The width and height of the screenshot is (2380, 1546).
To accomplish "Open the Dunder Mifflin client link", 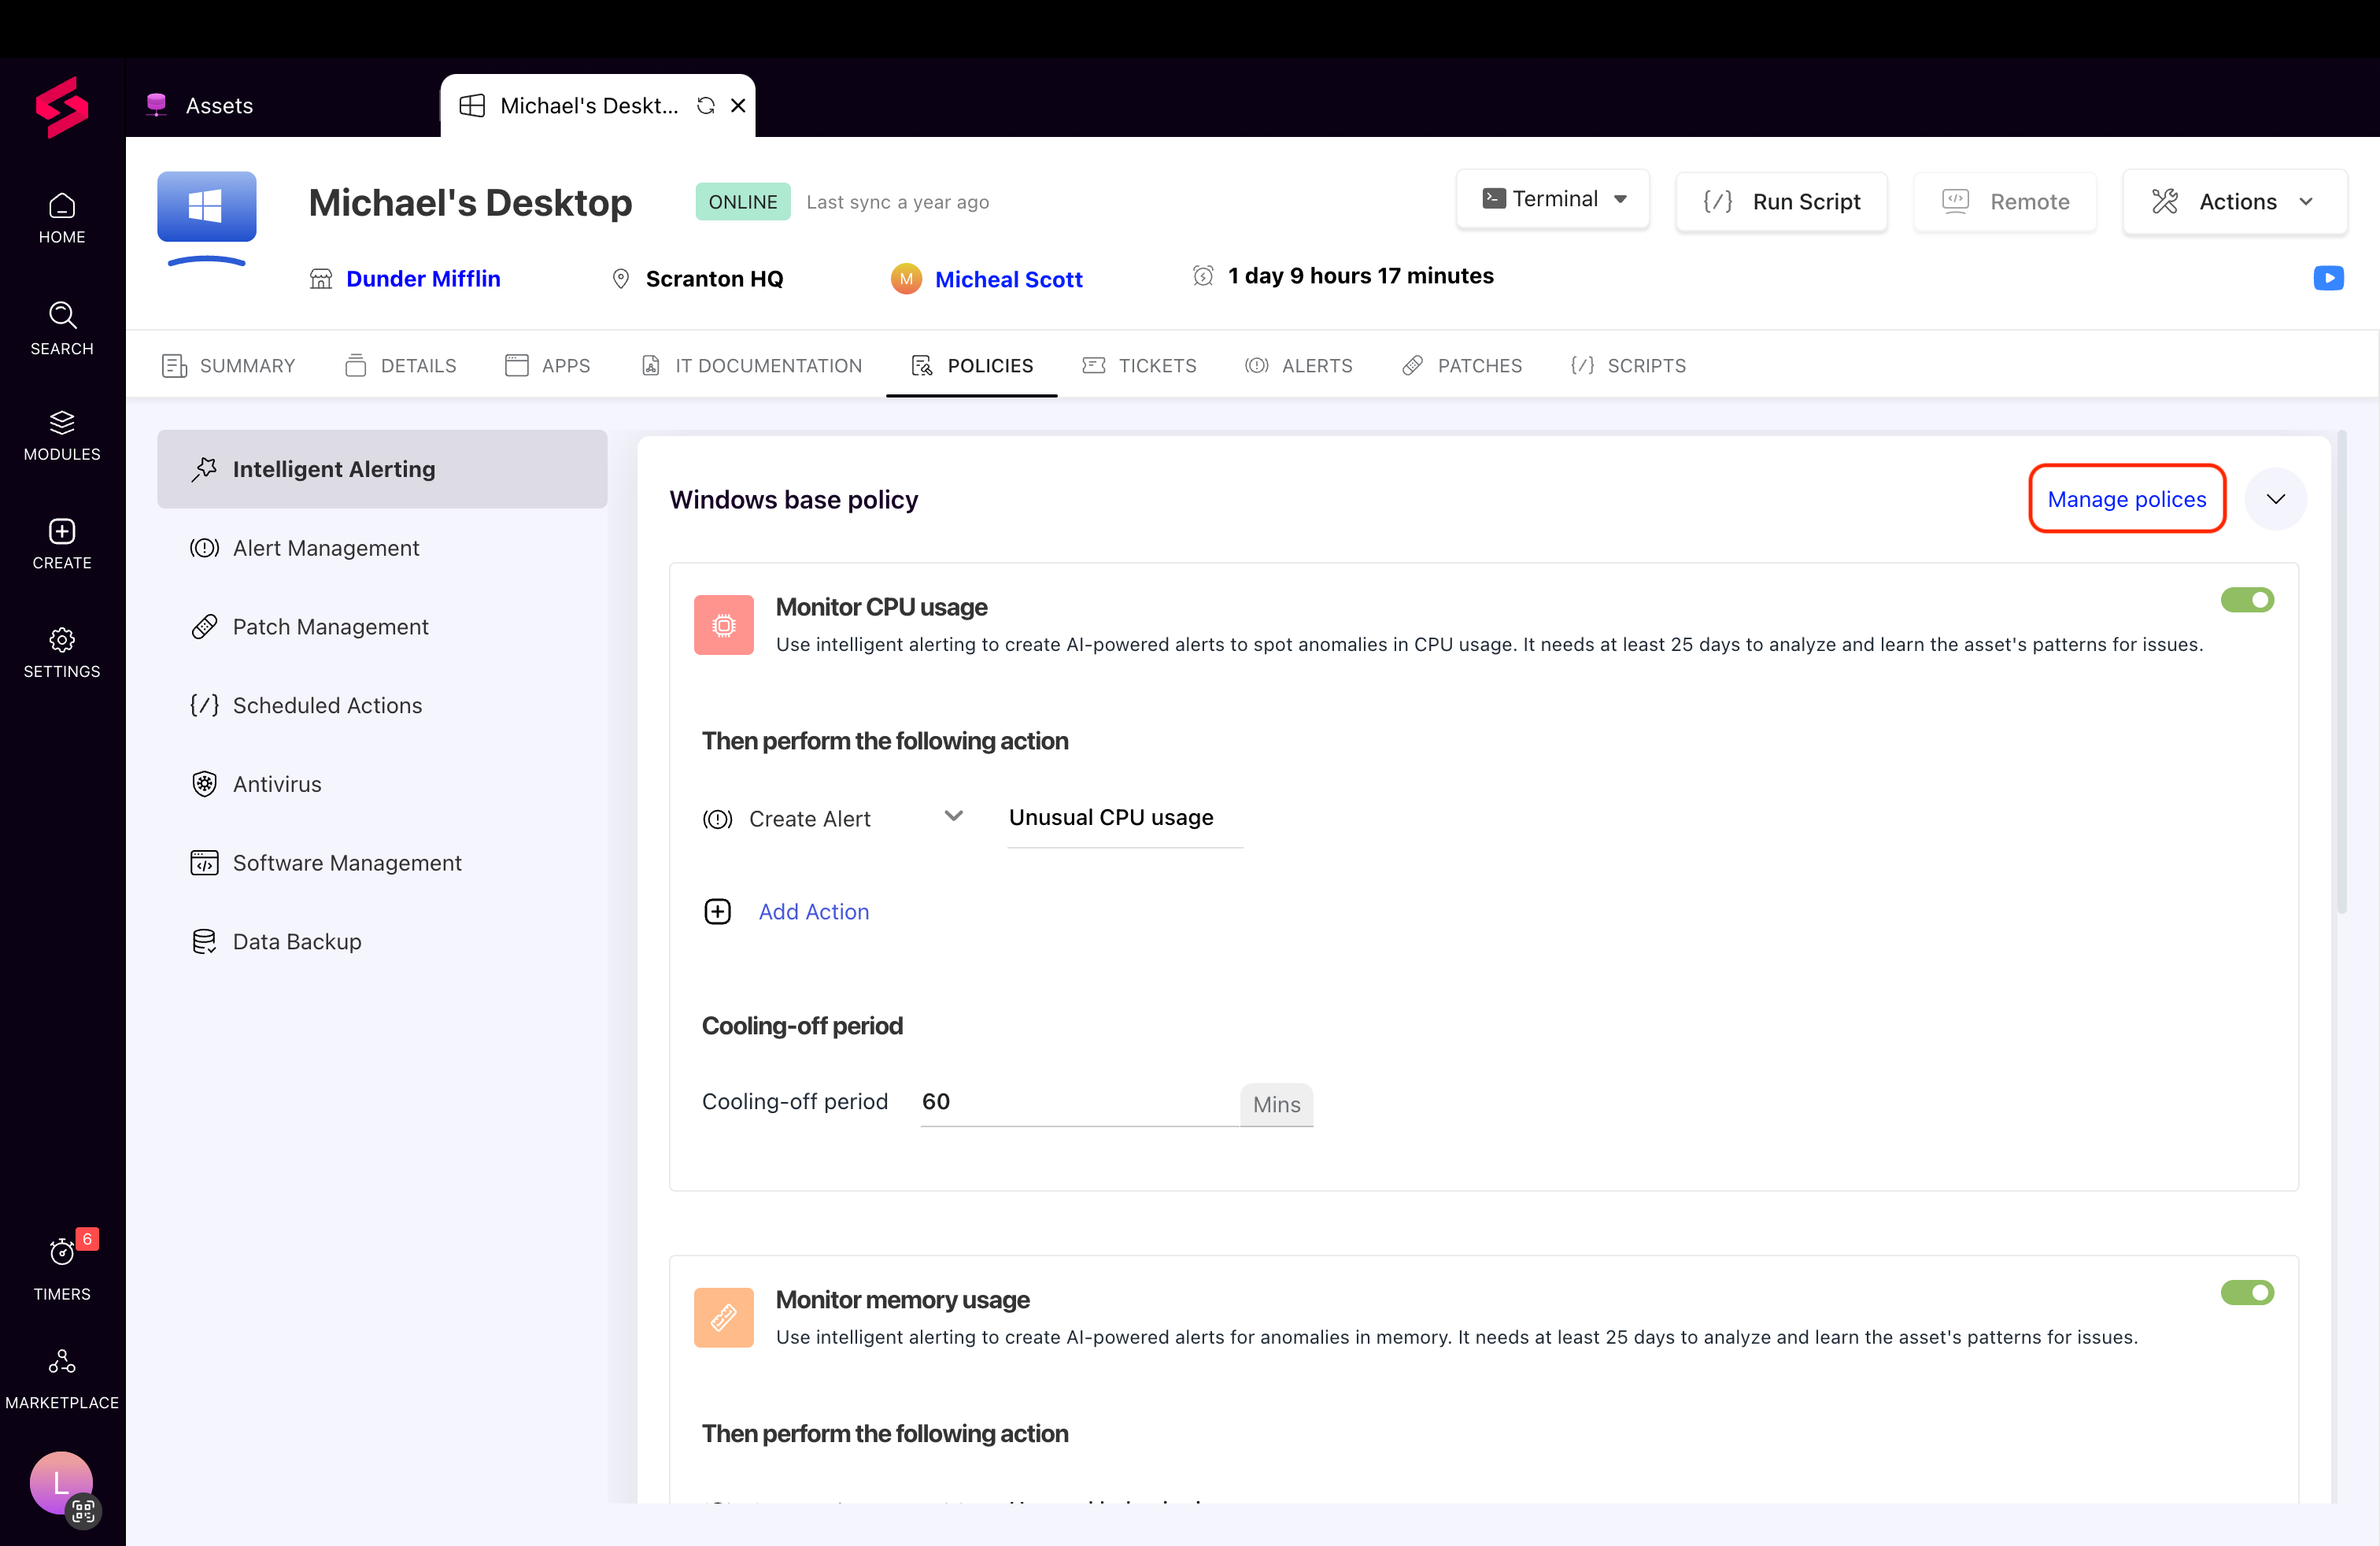I will 423,279.
